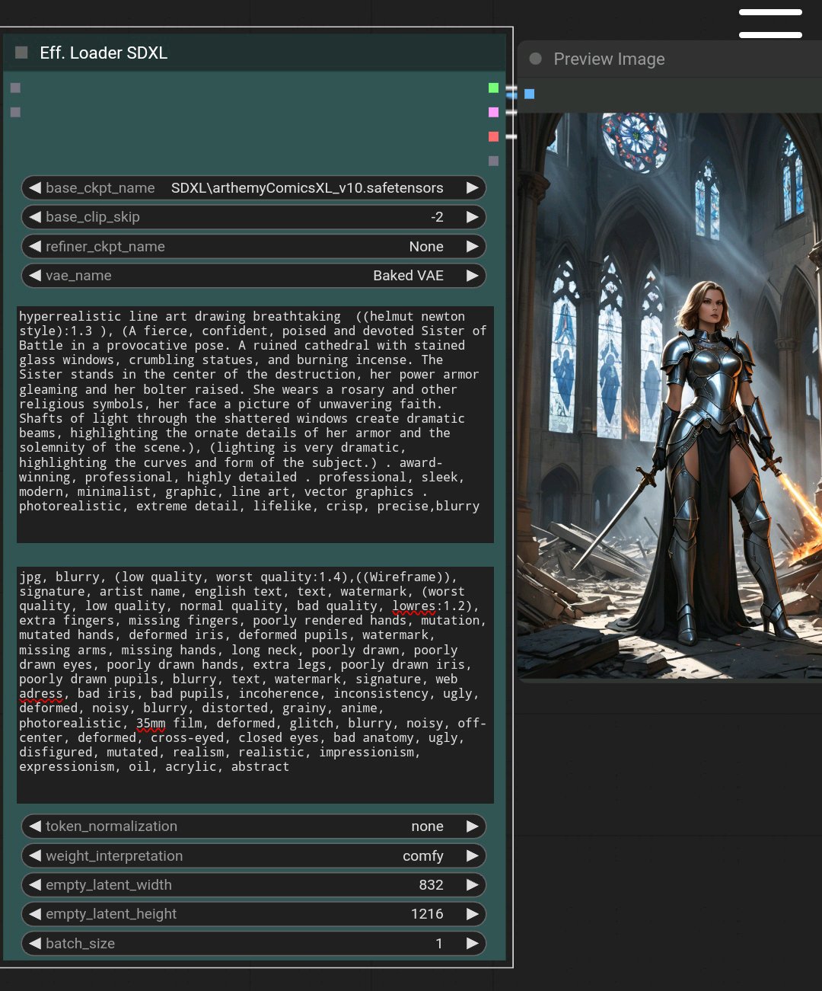Select previous checkpoint with base_ckpt_name left arrow
The image size is (822, 991).
[35, 187]
